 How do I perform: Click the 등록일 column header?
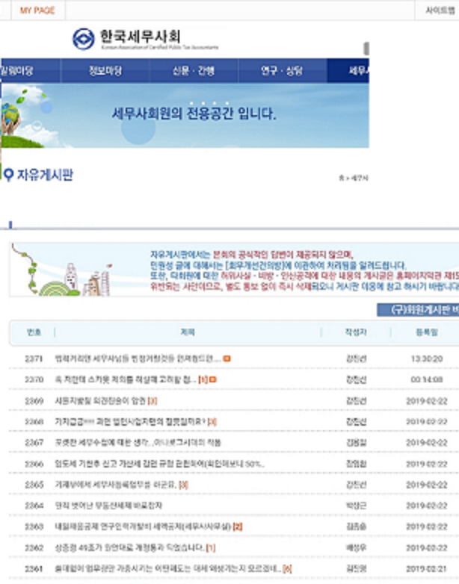[x=427, y=332]
